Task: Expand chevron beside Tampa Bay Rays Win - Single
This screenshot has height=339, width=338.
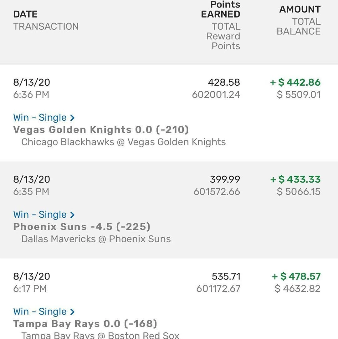Action: coord(72,312)
